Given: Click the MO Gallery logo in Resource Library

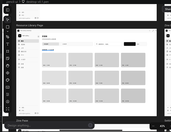Looking at the screenshot, I should tap(20, 36).
